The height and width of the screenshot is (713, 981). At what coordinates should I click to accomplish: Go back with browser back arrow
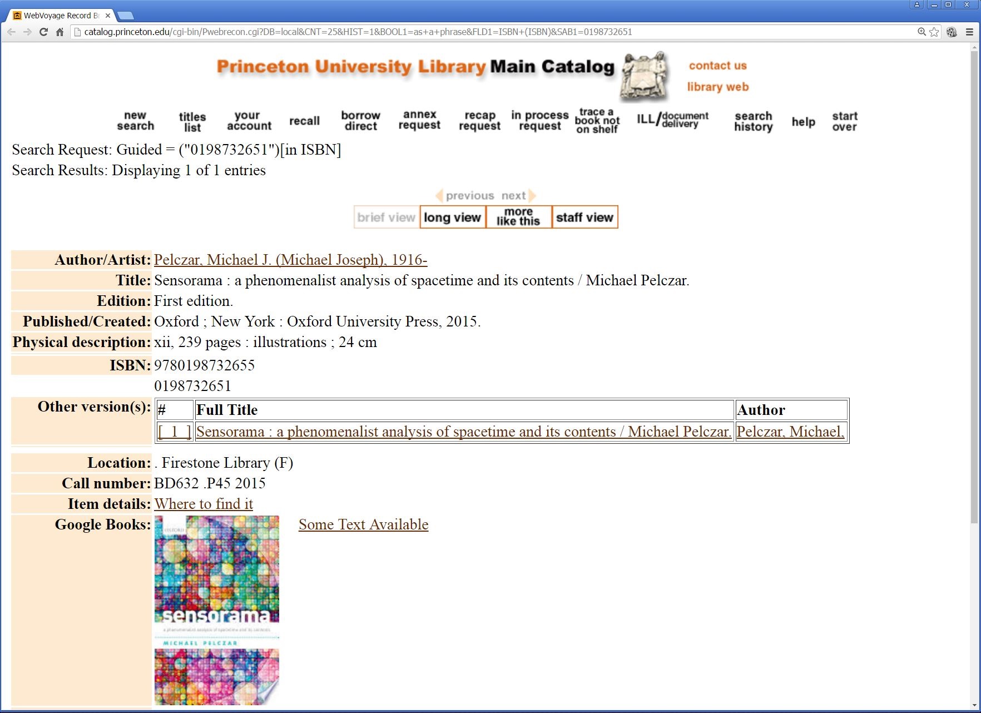pos(11,32)
